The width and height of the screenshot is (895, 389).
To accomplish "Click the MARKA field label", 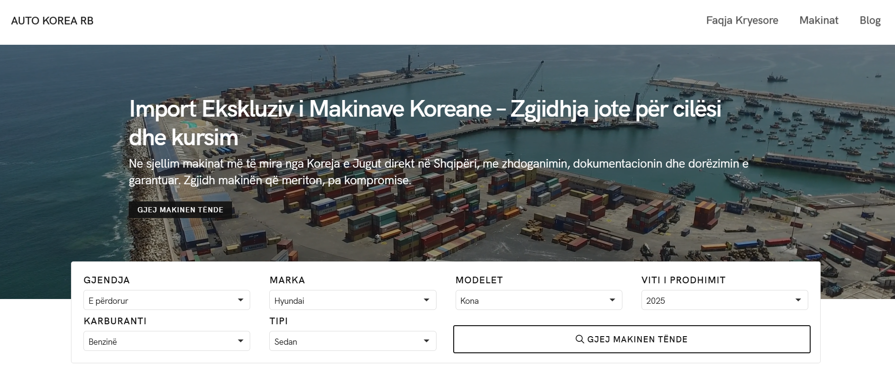I will [287, 280].
